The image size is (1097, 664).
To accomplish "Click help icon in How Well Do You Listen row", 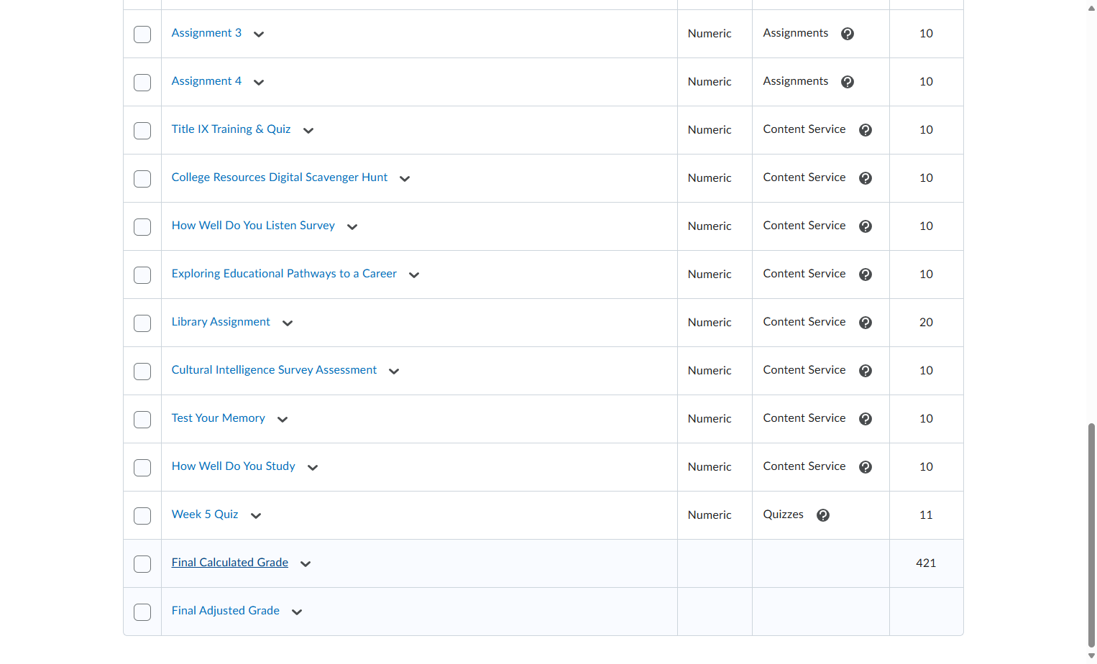I will pos(866,226).
